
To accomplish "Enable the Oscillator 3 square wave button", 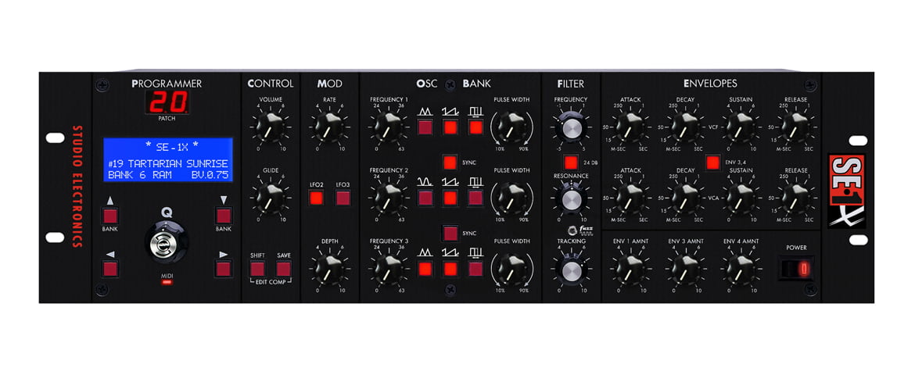I will click(x=475, y=269).
